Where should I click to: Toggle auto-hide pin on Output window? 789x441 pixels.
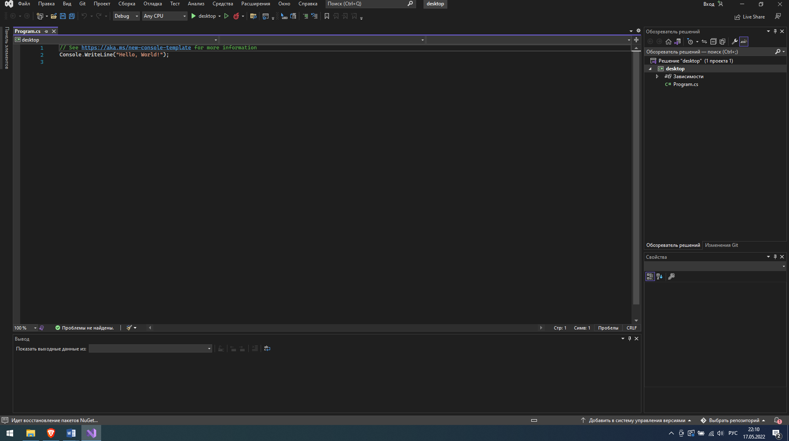[629, 339]
